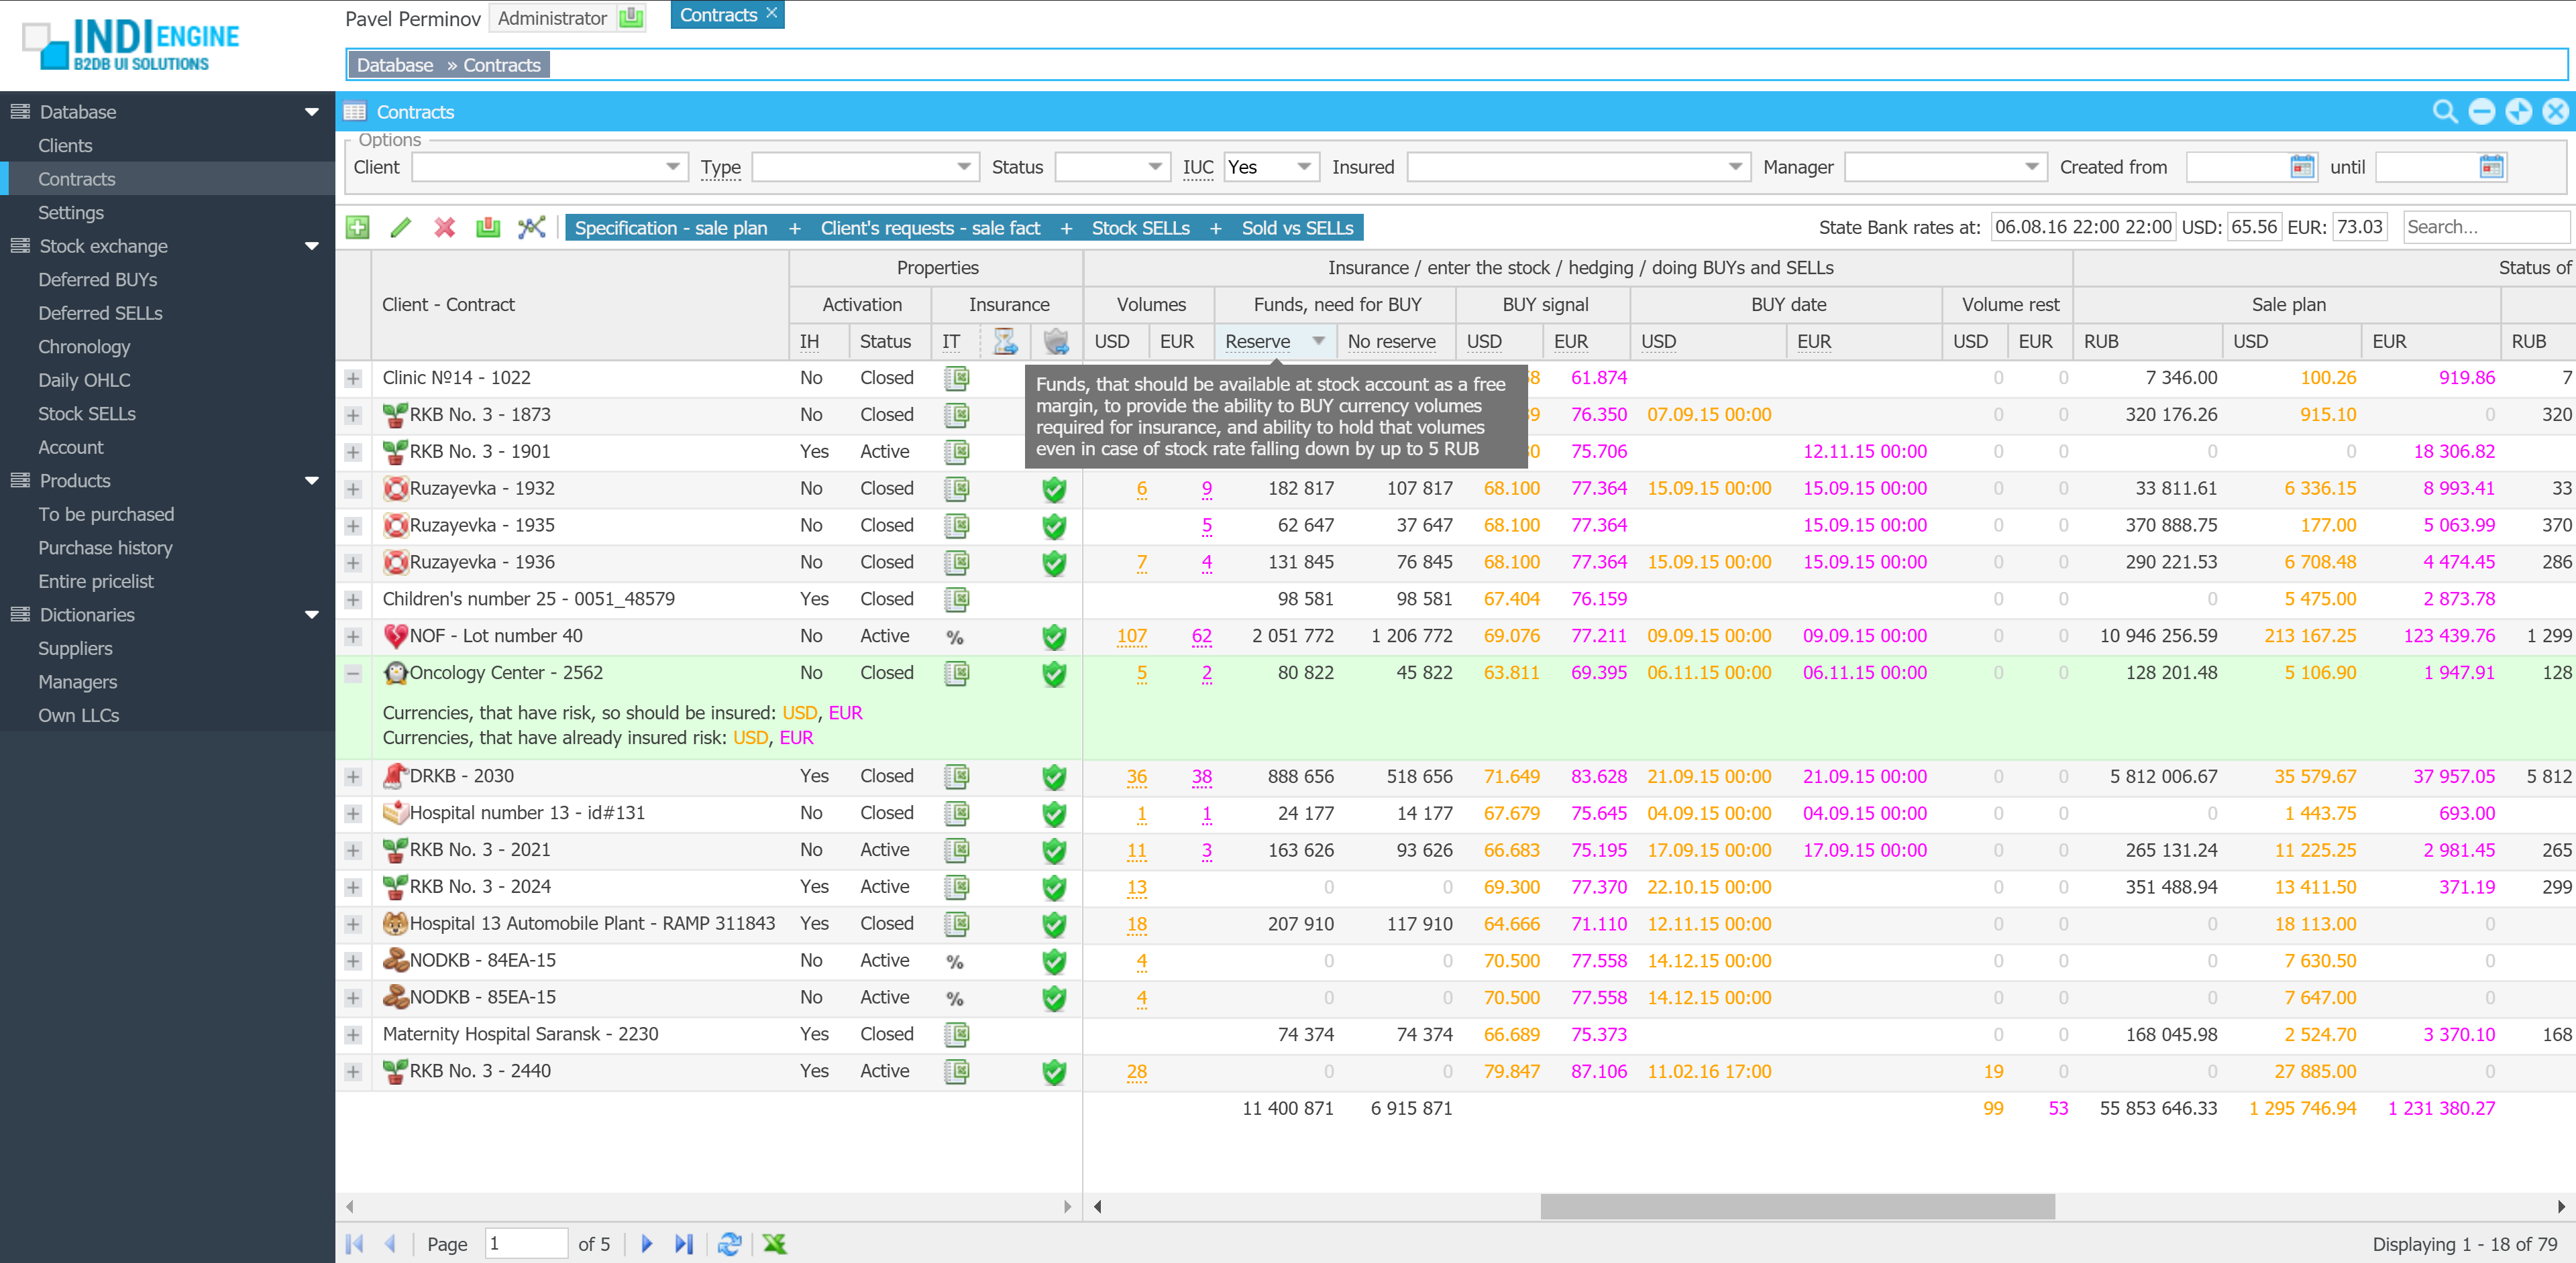
Task: Click Specification - sale plan button
Action: click(x=671, y=228)
